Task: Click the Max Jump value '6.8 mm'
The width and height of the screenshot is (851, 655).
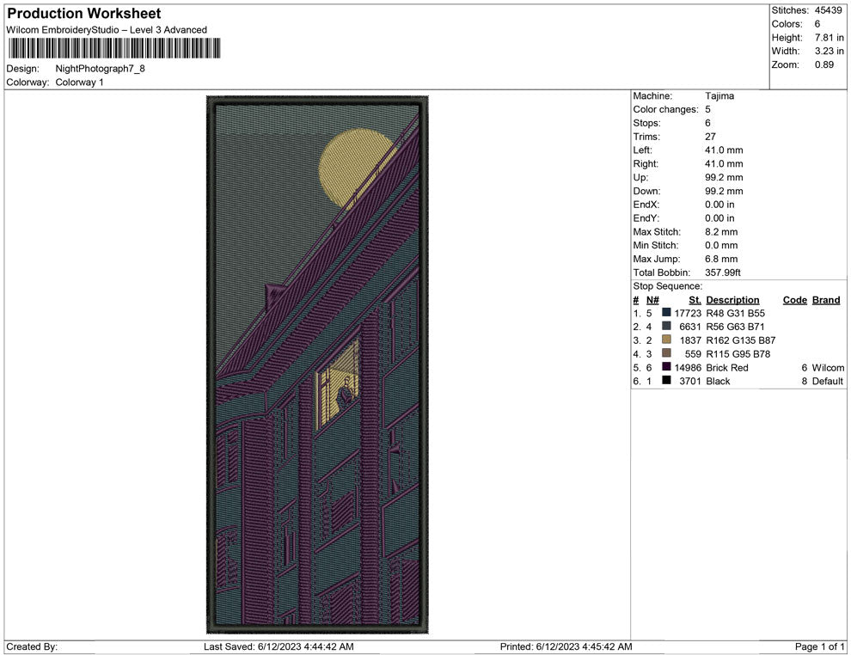Action: [x=721, y=259]
